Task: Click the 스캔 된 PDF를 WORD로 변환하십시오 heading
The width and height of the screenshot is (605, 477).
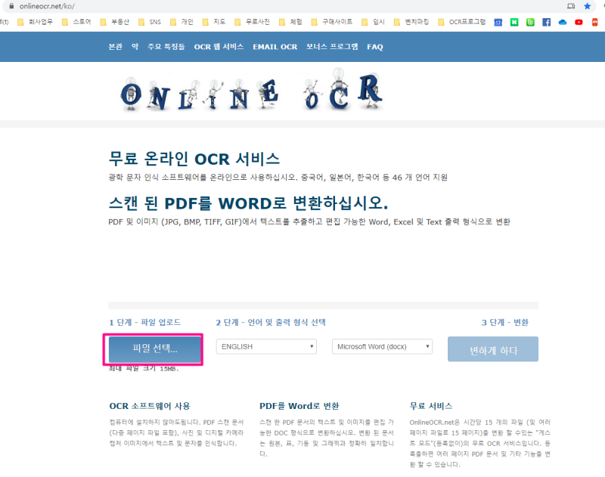Action: point(248,203)
